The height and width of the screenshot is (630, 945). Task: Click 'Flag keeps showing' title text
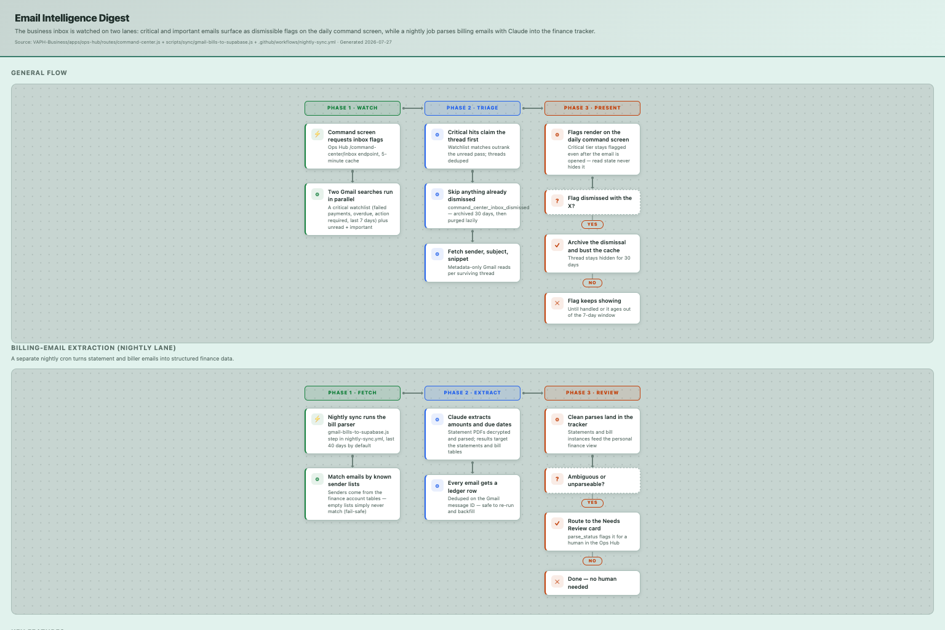click(x=594, y=301)
